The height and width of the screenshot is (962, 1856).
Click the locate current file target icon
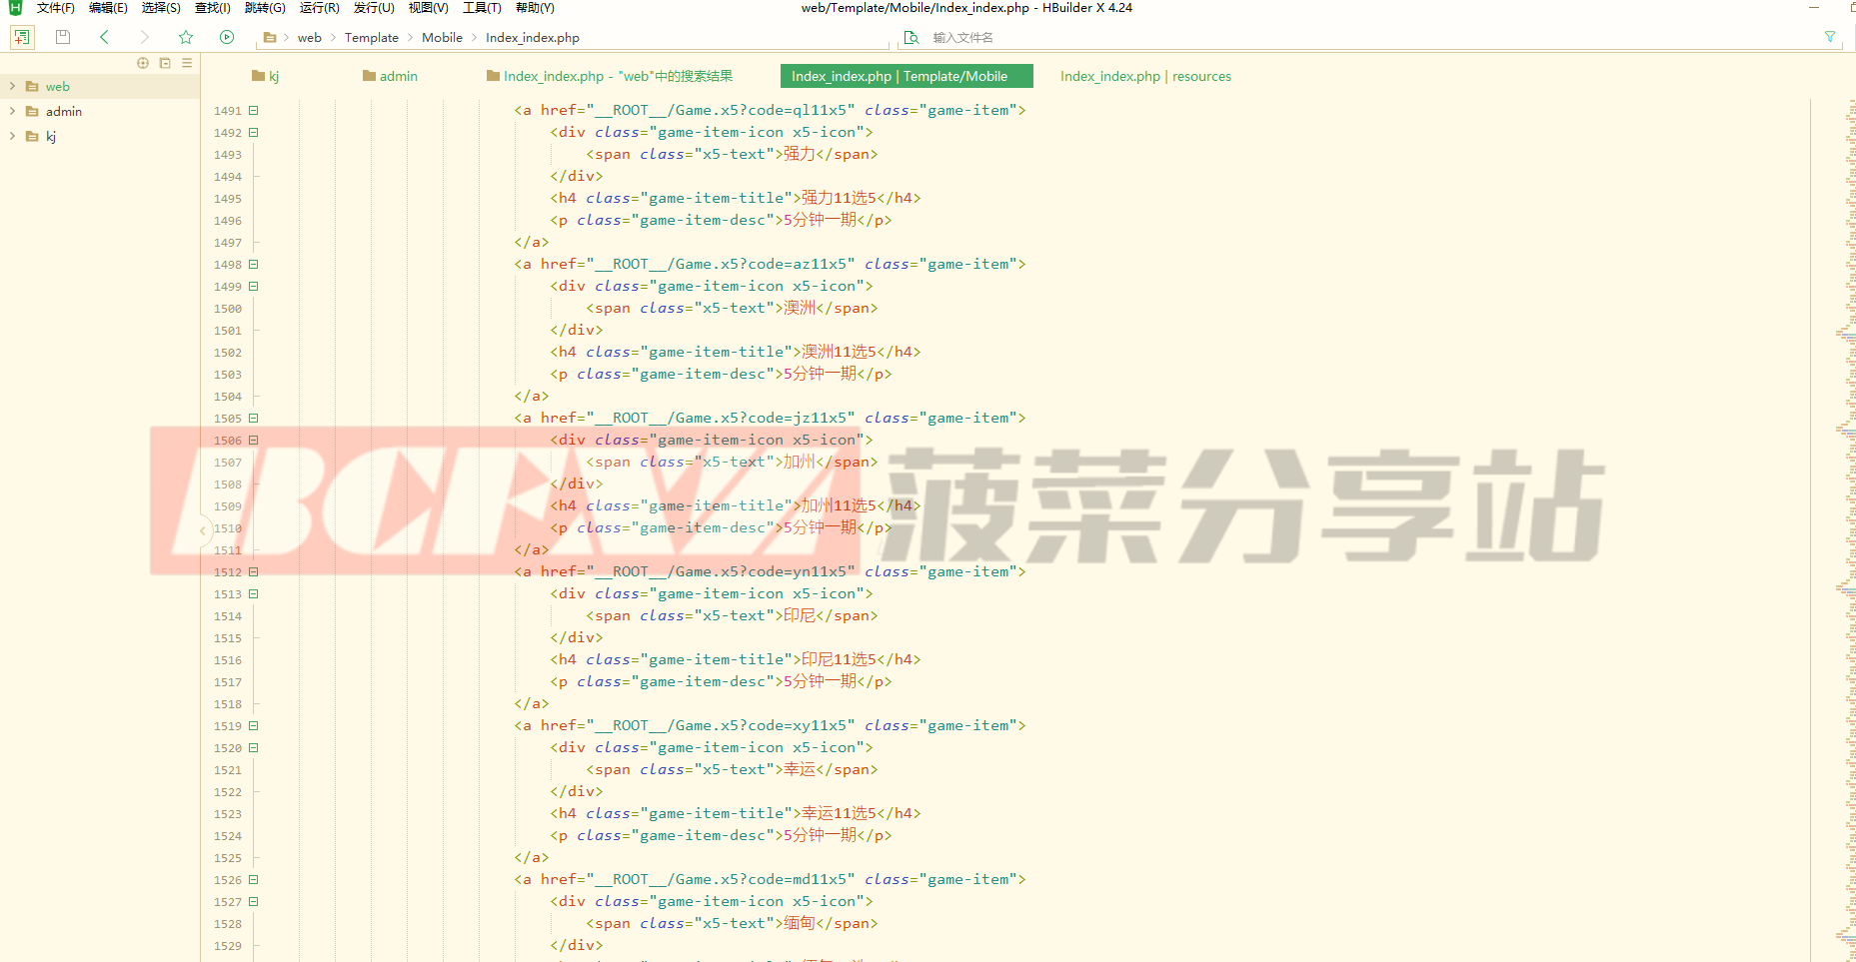143,63
